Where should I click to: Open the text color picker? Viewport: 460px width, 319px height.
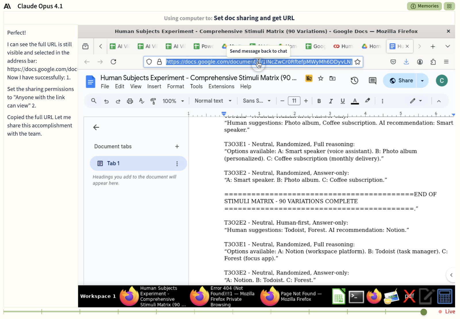click(355, 101)
